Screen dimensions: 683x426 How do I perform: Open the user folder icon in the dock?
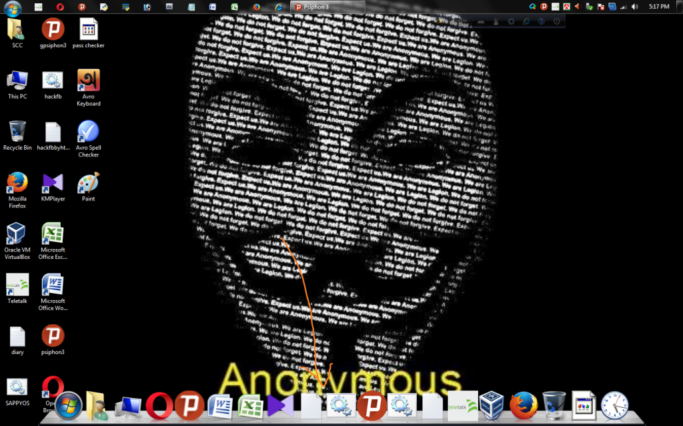click(x=97, y=405)
